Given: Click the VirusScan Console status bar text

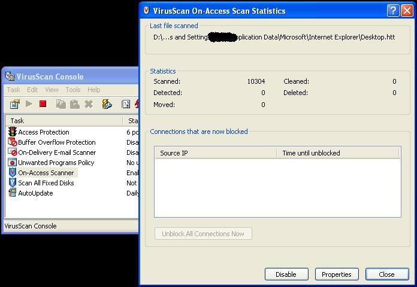Looking at the screenshot, I should pyautogui.click(x=31, y=226).
